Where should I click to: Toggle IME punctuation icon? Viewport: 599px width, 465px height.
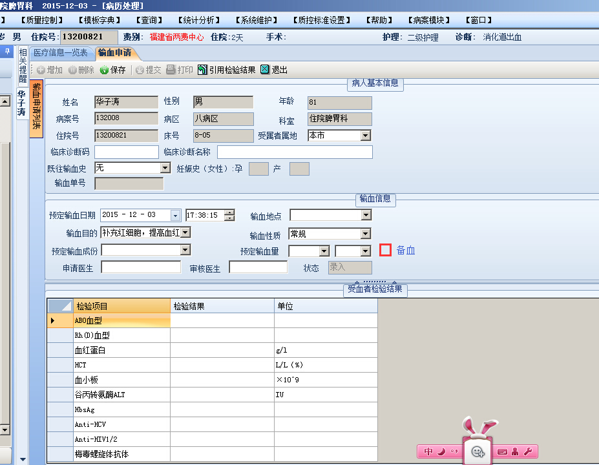(x=454, y=451)
